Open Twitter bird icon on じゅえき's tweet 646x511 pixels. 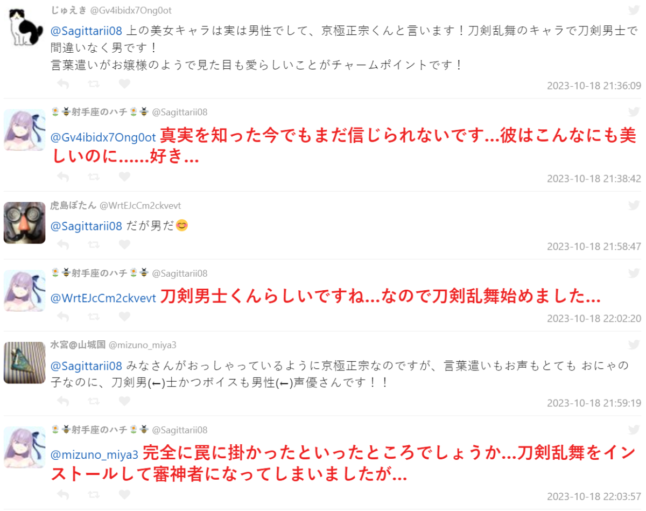(634, 10)
